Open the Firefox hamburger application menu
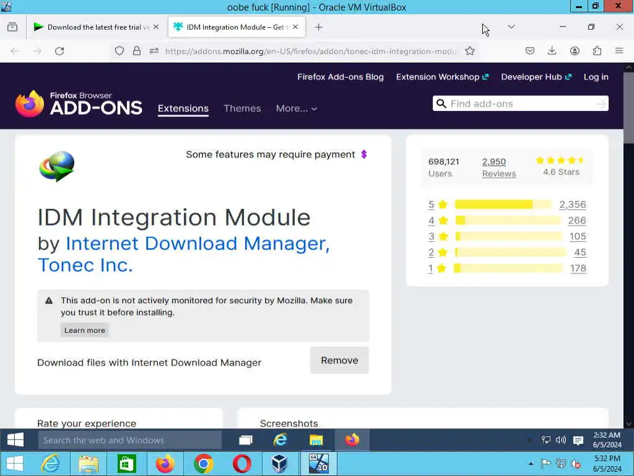Viewport: 634px width, 476px height. (x=619, y=51)
